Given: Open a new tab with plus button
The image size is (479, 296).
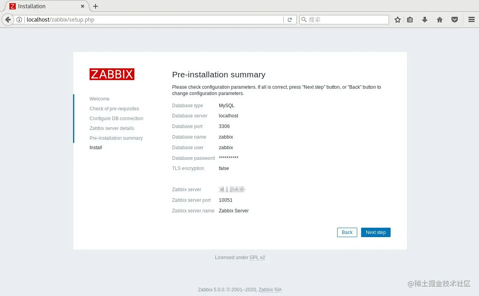Looking at the screenshot, I should [95, 6].
